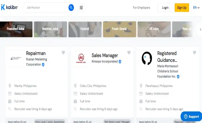
Task: Favorite the Registered Guidance job heart
Action: (194, 53)
